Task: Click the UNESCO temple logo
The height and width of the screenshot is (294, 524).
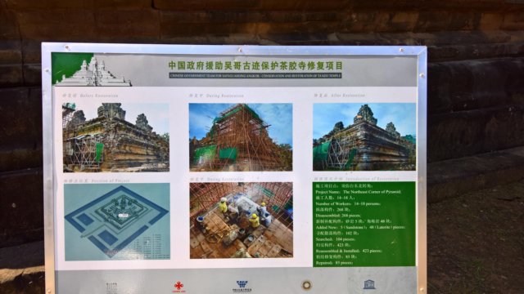Action: [x=369, y=284]
